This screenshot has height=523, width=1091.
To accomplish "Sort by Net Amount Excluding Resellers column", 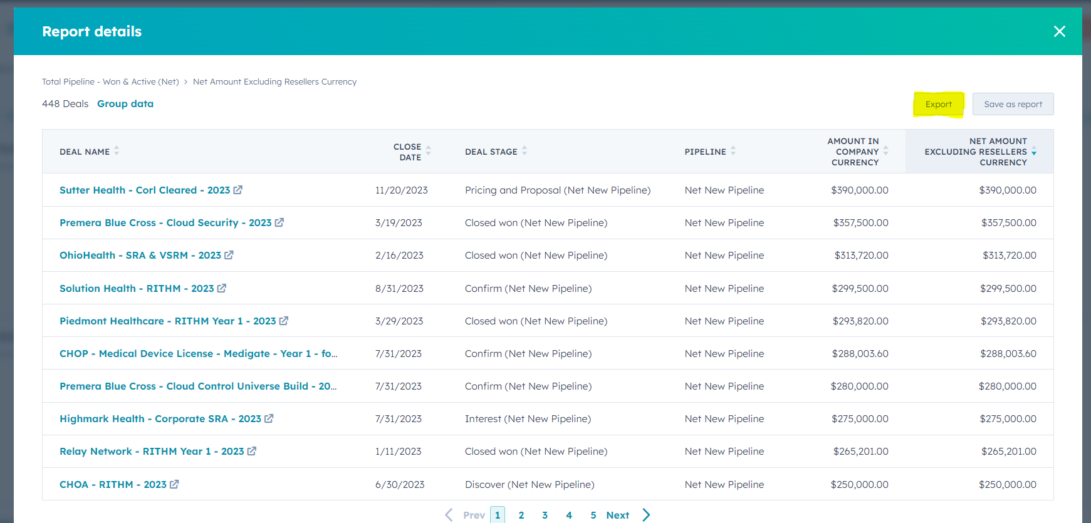I will coord(1034,152).
